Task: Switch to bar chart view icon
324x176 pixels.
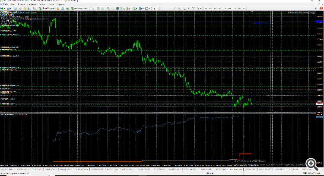Action: click(93, 9)
